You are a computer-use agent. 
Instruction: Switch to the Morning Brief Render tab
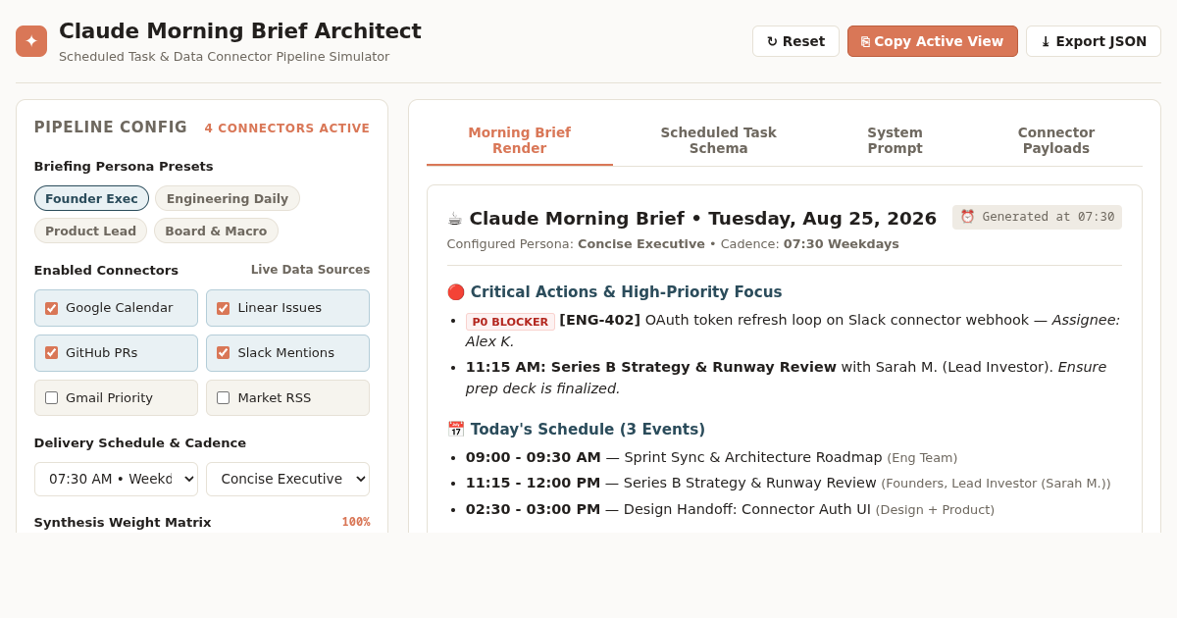click(520, 141)
